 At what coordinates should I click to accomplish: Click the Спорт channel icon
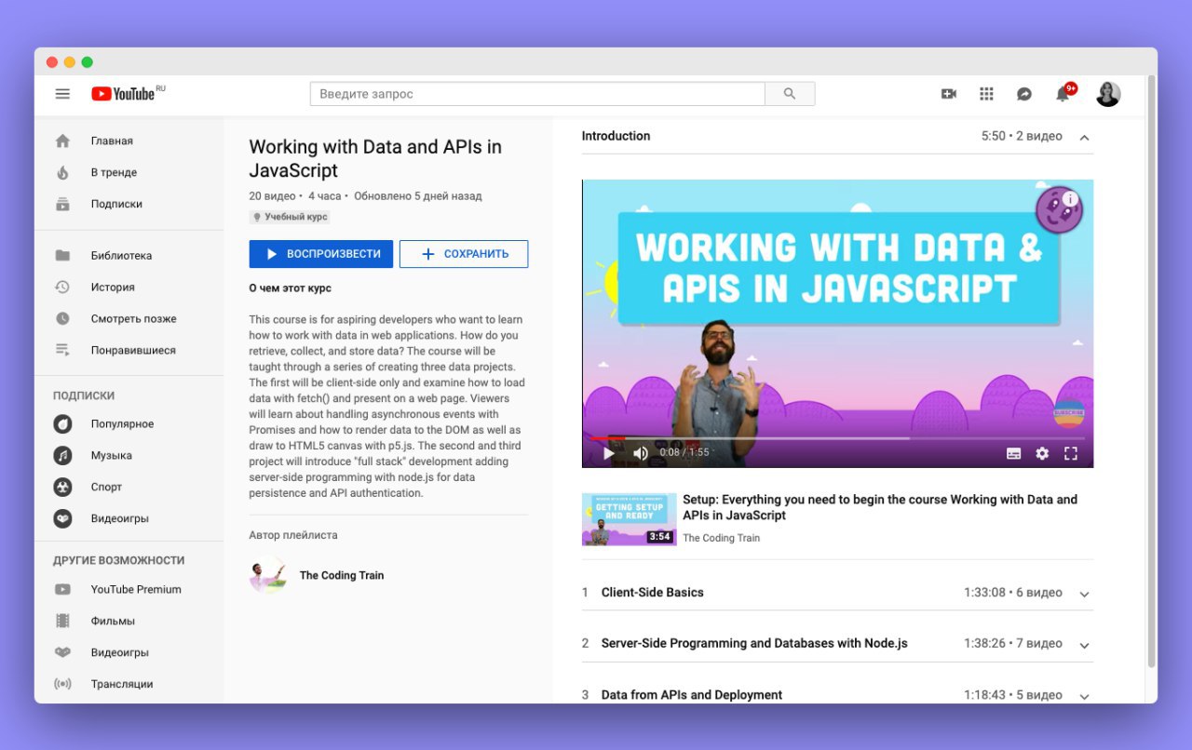pyautogui.click(x=62, y=488)
